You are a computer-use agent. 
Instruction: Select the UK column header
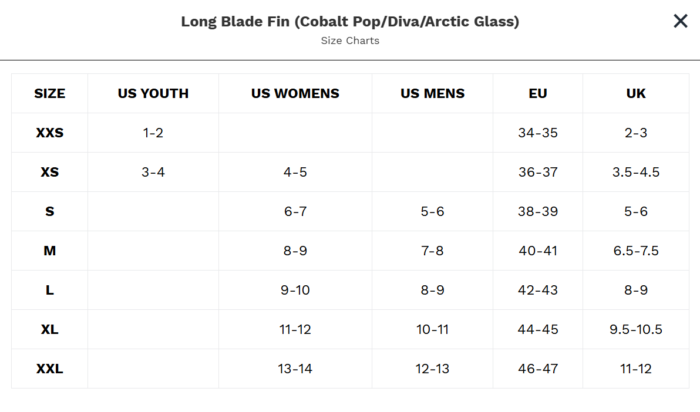636,93
